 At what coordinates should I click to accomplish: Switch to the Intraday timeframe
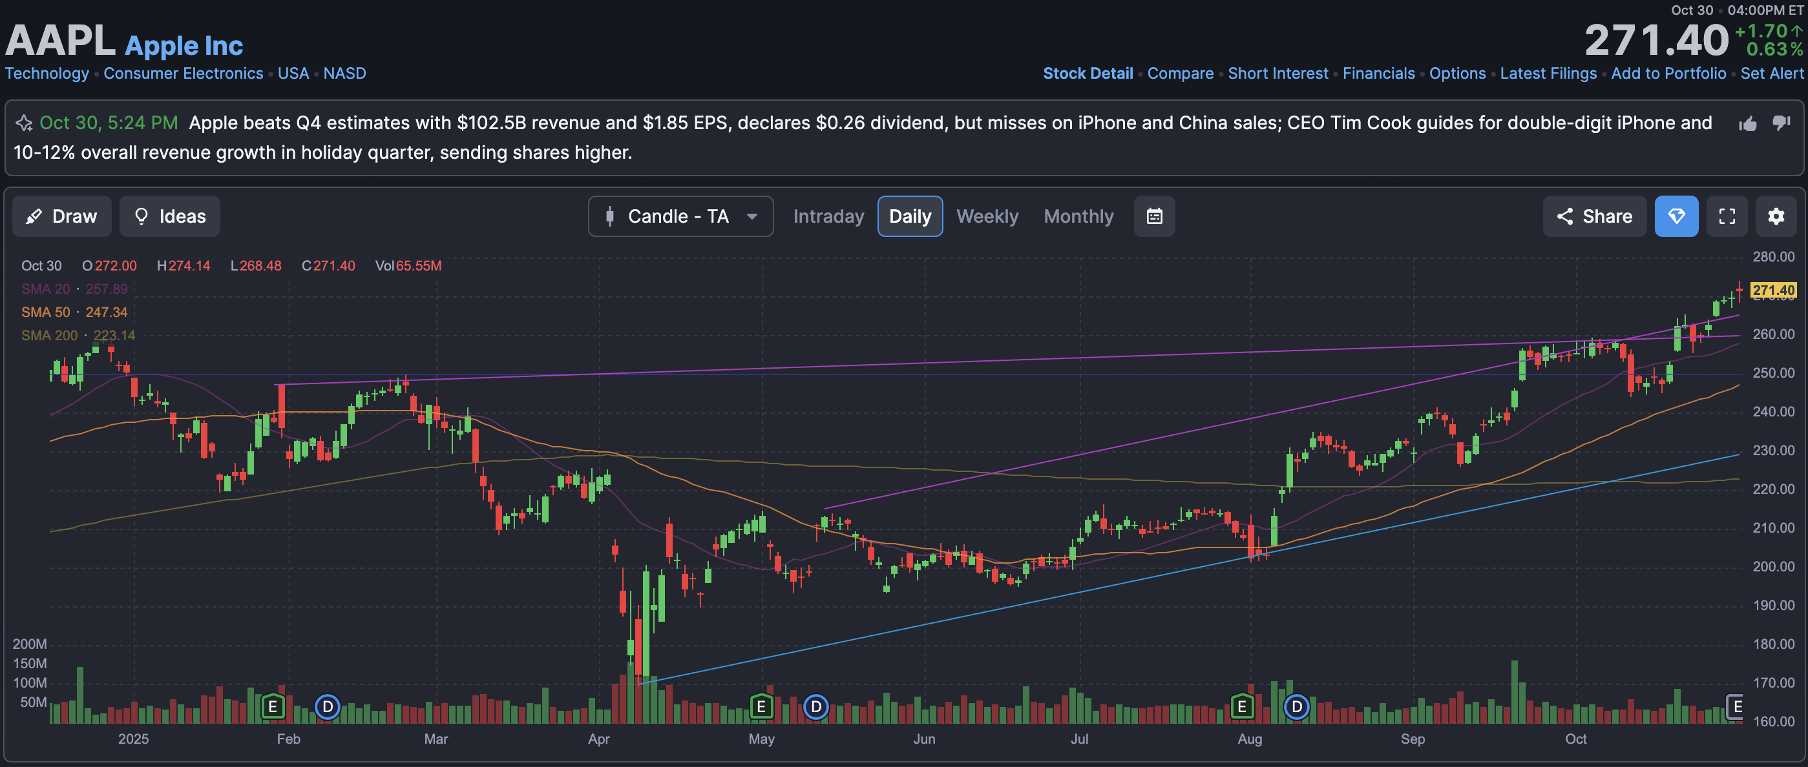828,216
